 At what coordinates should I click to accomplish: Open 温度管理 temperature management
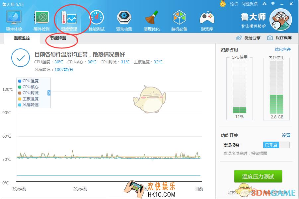tap(69, 21)
